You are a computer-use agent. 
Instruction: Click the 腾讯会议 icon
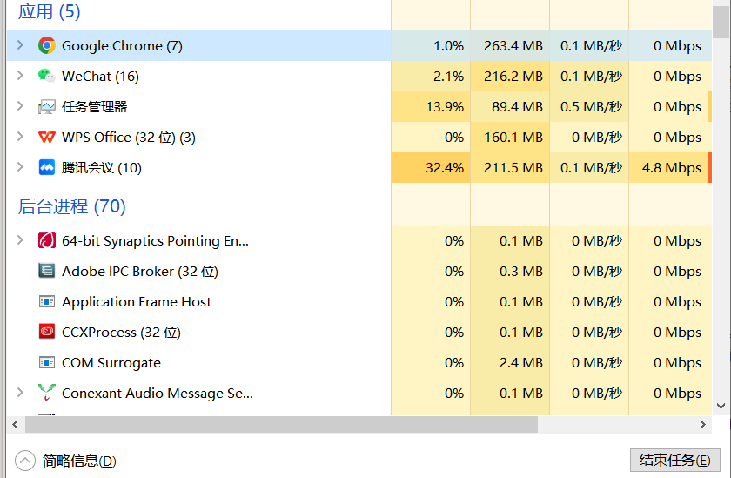(47, 168)
